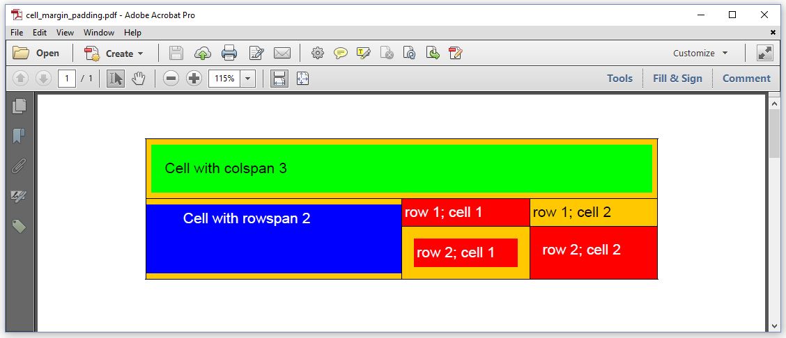Click the Save file floppy icon
This screenshot has width=786, height=338.
coord(176,53)
